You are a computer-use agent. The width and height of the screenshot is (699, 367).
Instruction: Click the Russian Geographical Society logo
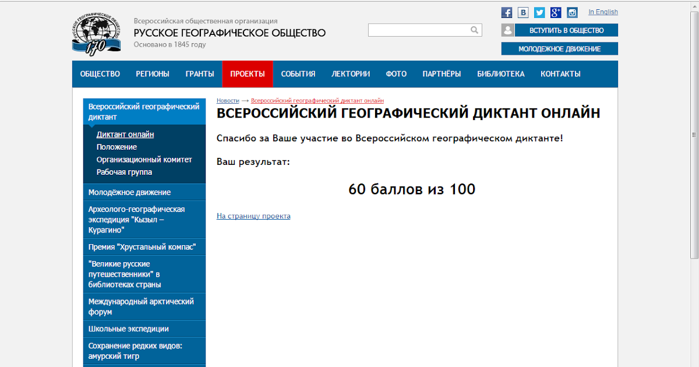coord(96,35)
